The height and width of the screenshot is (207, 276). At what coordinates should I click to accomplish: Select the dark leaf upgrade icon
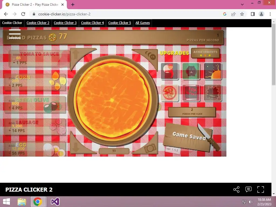(x=213, y=93)
